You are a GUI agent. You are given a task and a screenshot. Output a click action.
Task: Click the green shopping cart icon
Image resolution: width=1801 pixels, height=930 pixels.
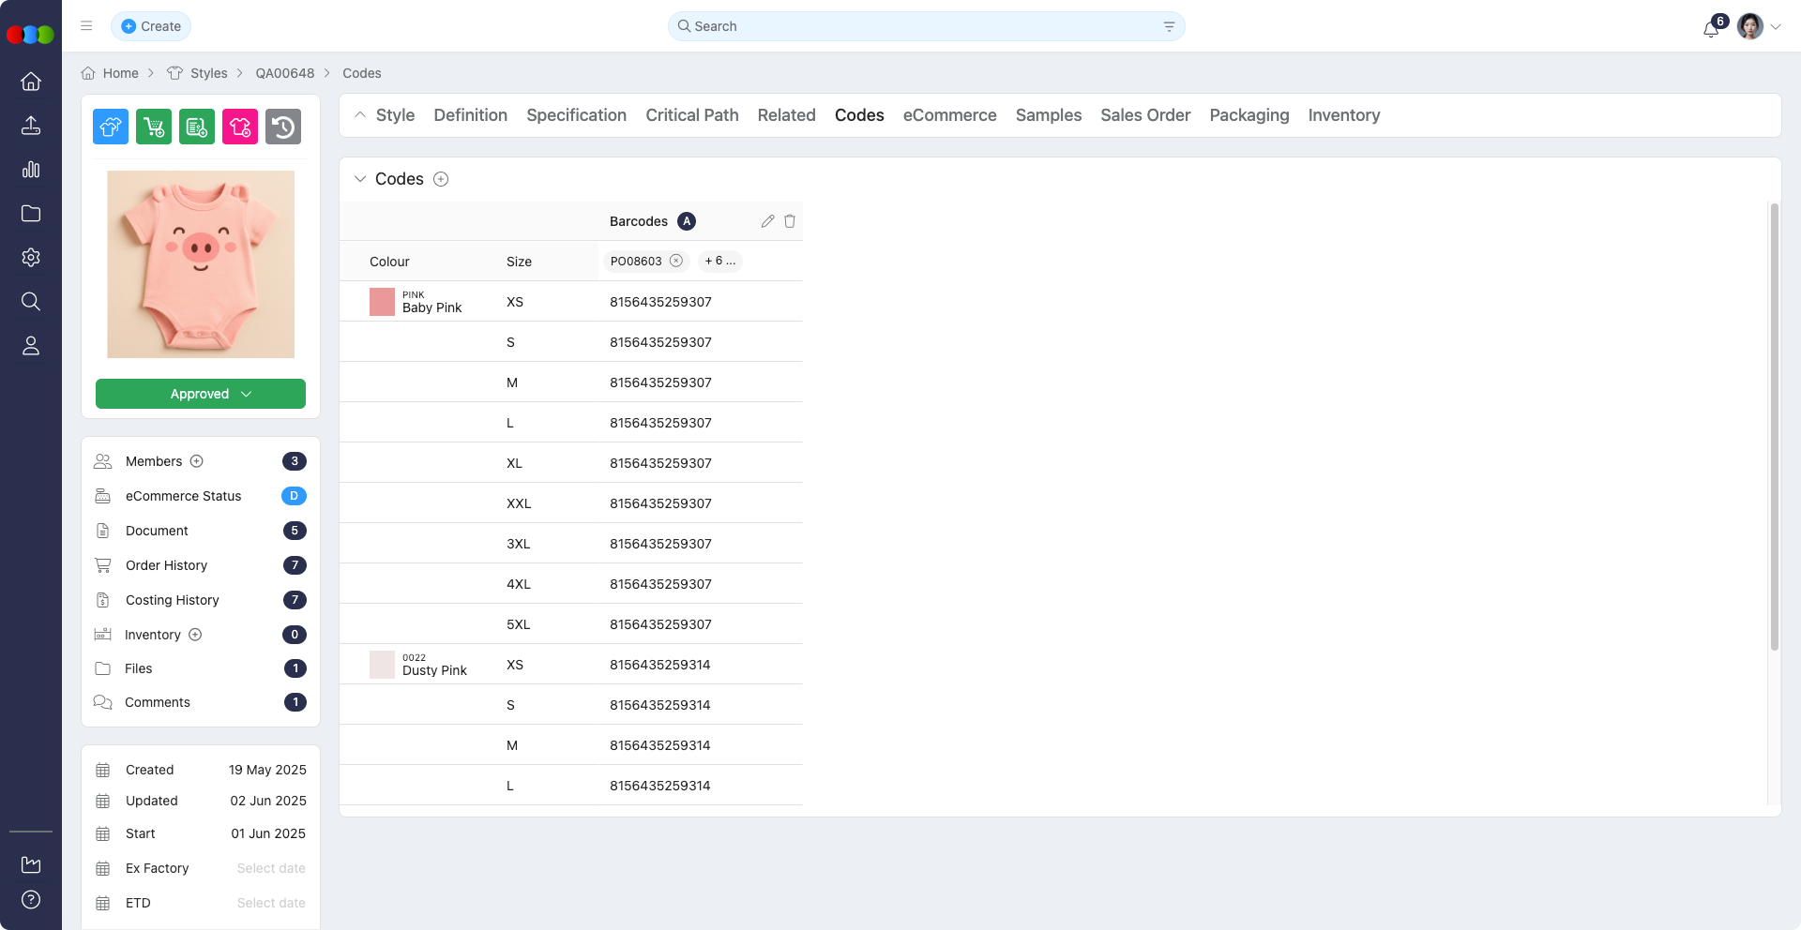(x=154, y=127)
